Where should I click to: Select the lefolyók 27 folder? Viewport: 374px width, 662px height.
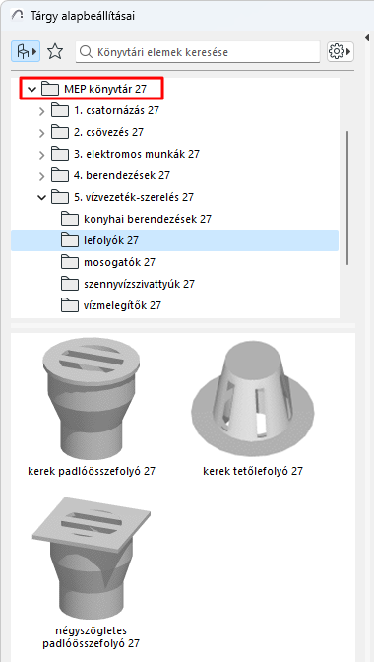[174, 240]
